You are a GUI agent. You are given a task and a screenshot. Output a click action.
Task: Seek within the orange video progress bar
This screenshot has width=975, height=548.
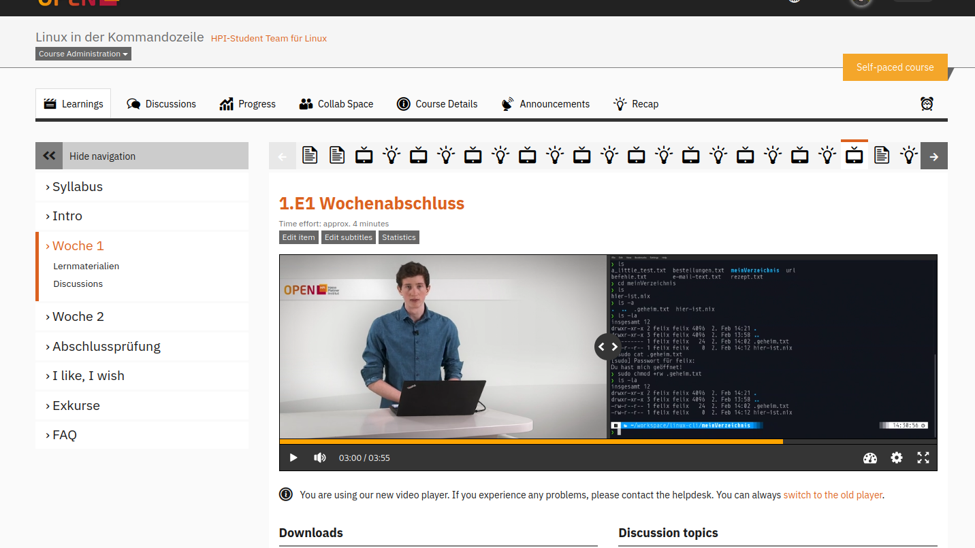pyautogui.click(x=531, y=441)
